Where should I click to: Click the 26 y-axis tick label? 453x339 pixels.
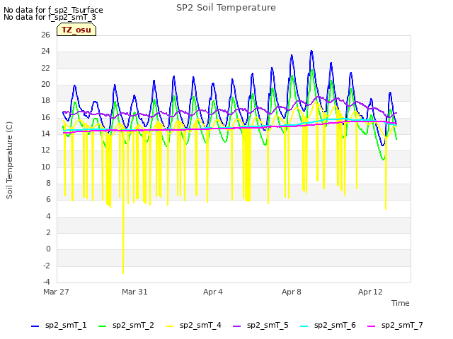pyautogui.click(x=45, y=35)
